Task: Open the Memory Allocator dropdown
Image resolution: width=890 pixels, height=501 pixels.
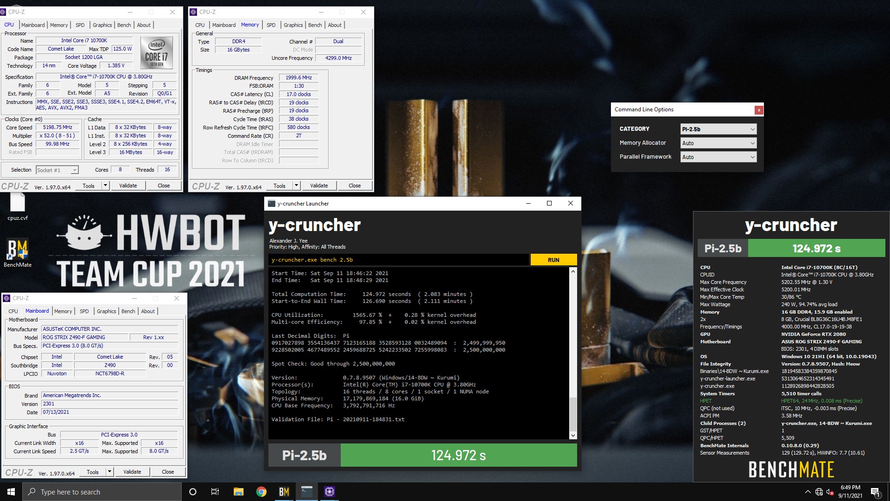Action: point(718,143)
